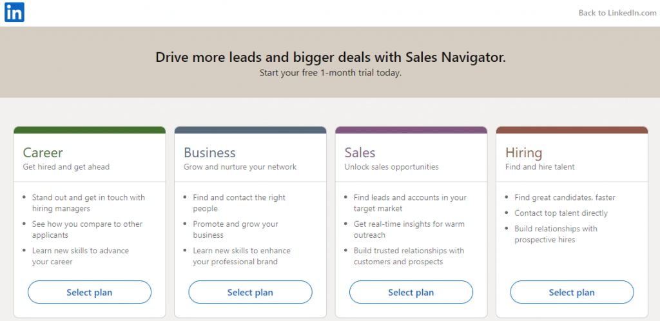Click the Sales plan heading
Image resolution: width=660 pixels, height=321 pixels.
pyautogui.click(x=360, y=152)
